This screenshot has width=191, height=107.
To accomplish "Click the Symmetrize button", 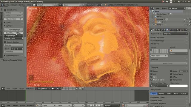I will tap(13, 52).
